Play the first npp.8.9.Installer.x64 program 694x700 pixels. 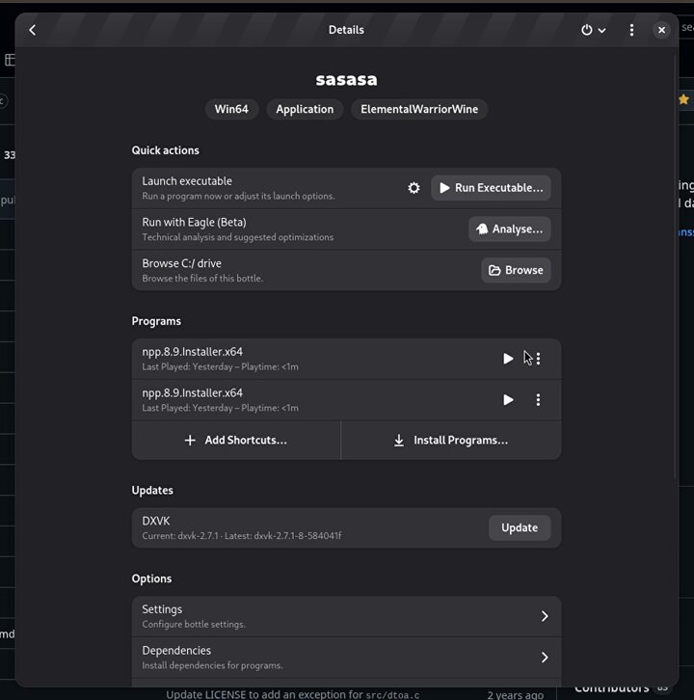pos(508,359)
